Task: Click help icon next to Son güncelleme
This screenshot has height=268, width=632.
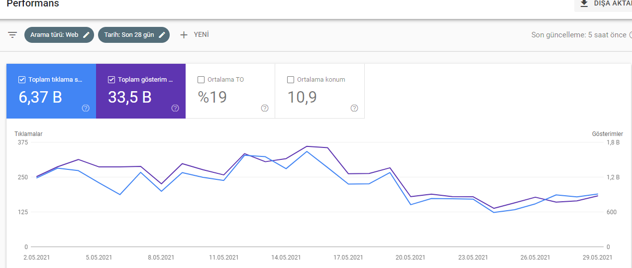Action: (x=630, y=35)
